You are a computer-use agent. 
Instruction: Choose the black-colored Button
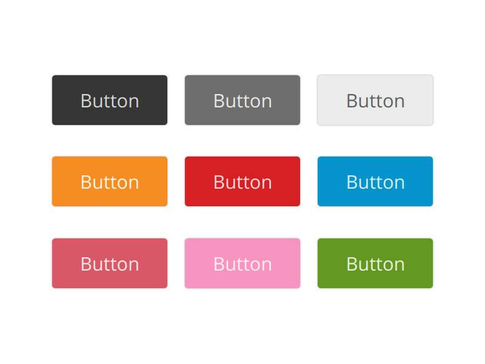point(110,100)
